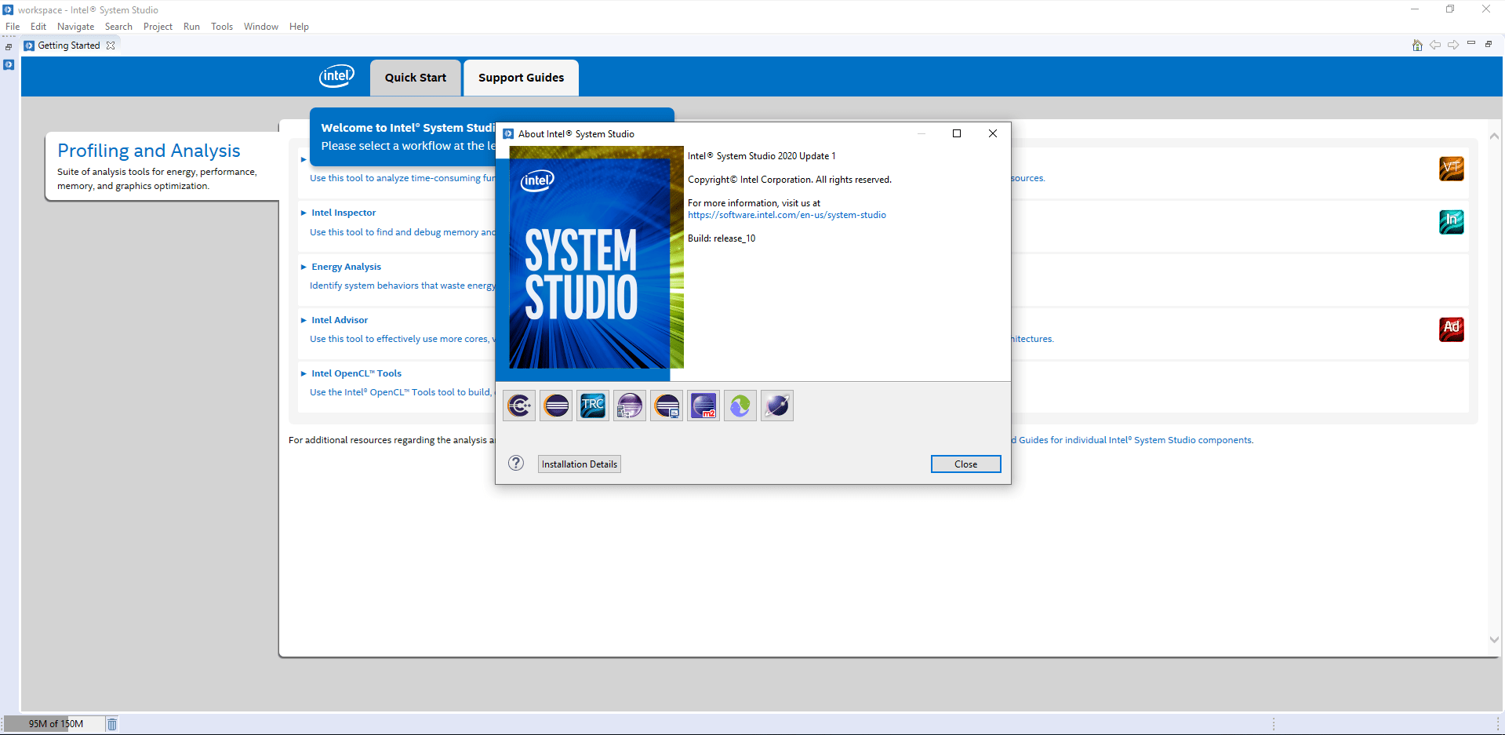Open the Project menu
Image resolution: width=1505 pixels, height=735 pixels.
click(158, 26)
